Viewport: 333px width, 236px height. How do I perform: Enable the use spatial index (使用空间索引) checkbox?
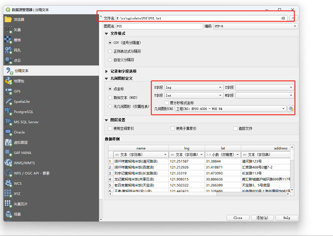[110, 128]
